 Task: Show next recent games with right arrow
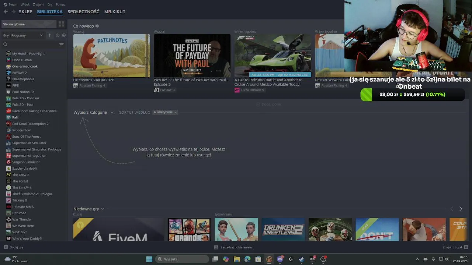[461, 209]
